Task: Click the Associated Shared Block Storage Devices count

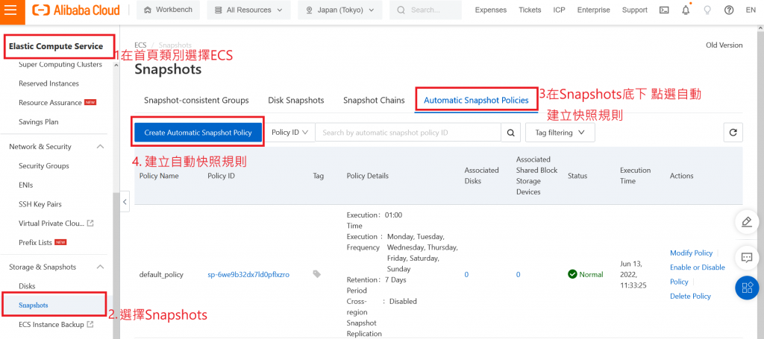Action: (518, 274)
